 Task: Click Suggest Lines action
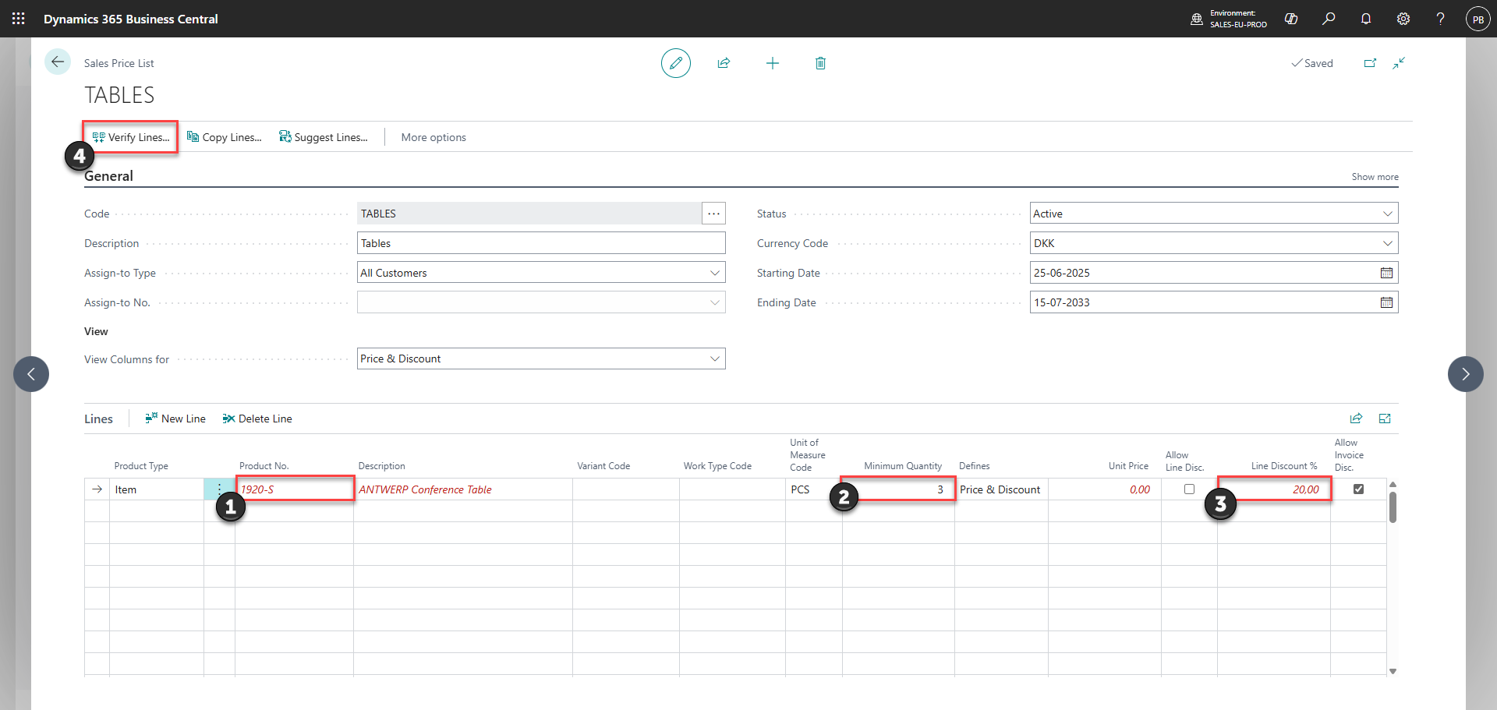click(x=324, y=137)
